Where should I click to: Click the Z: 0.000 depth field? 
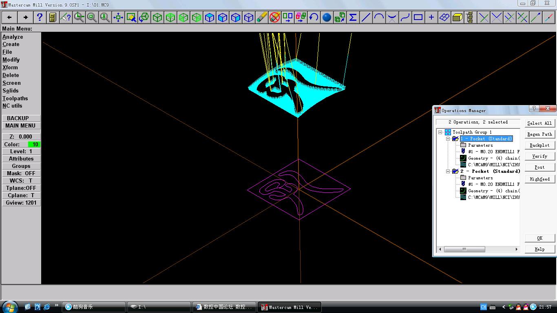(21, 137)
